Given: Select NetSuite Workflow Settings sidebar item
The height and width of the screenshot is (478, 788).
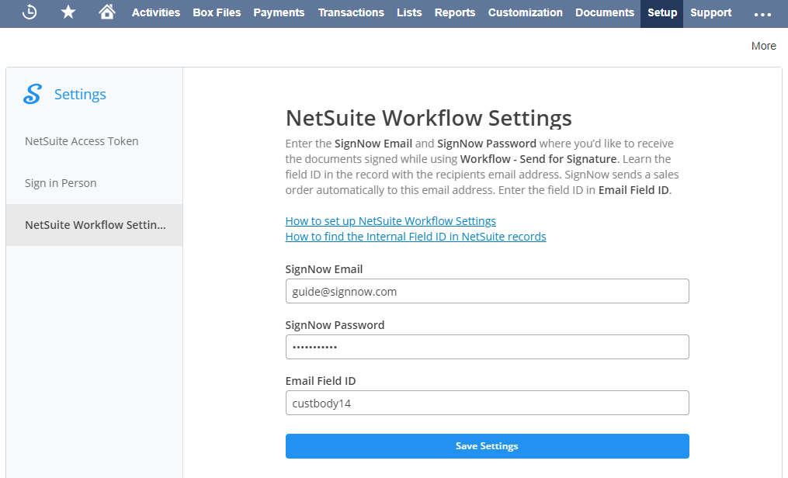Looking at the screenshot, I should click(x=95, y=225).
